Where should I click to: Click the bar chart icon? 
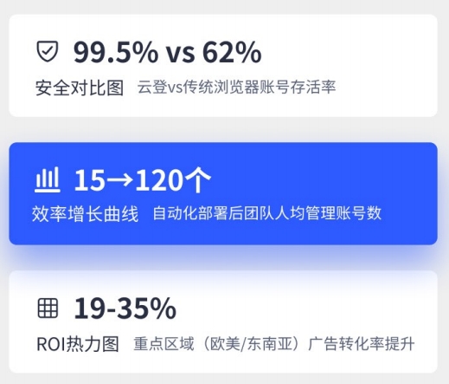(x=48, y=179)
